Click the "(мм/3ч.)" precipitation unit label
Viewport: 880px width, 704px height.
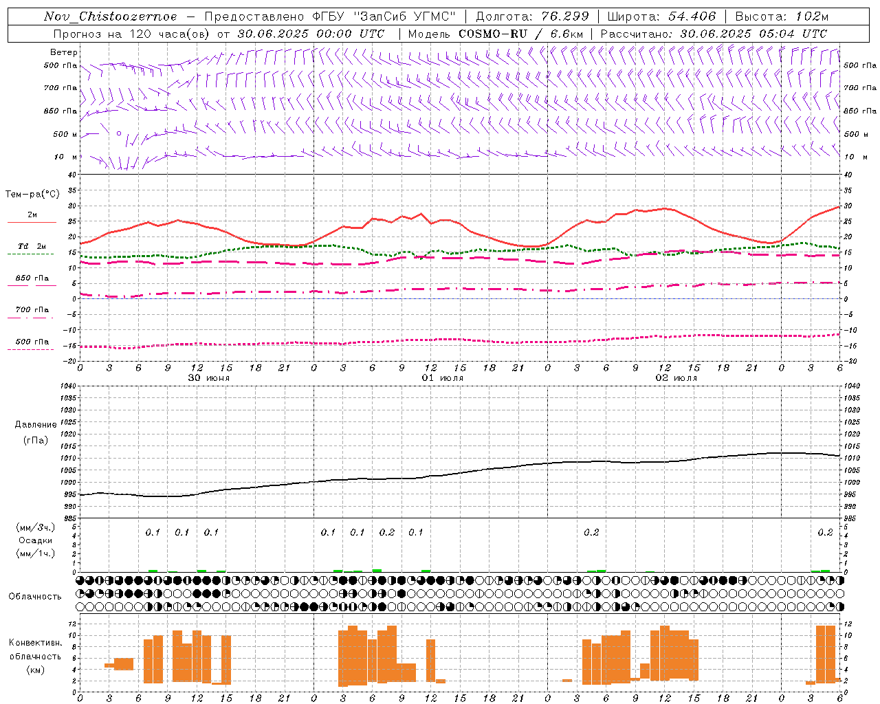tap(35, 527)
